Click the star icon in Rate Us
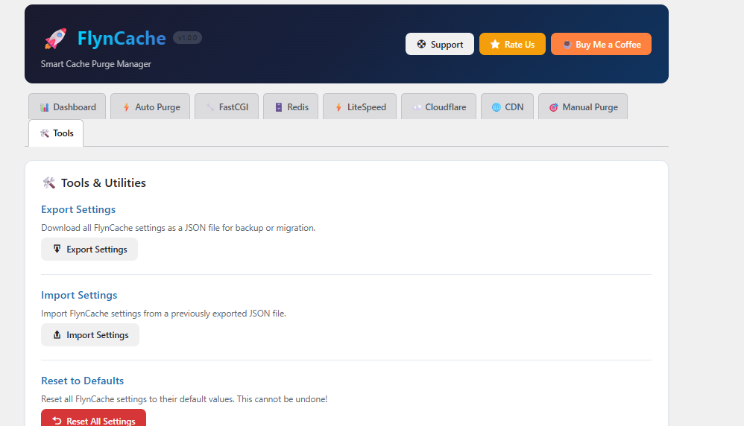The height and width of the screenshot is (426, 744). pyautogui.click(x=495, y=44)
